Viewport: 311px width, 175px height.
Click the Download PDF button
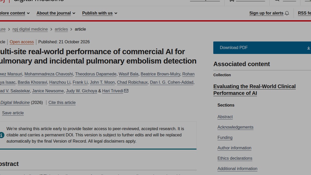(262, 48)
